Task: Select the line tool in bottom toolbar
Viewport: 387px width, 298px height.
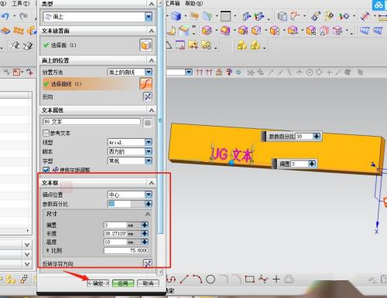Action: pos(184,279)
